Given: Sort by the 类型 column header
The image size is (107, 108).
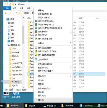Looking at the screenshot, I should tap(81, 18).
